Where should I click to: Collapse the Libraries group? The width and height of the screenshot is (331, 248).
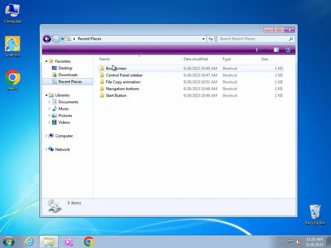[46, 95]
